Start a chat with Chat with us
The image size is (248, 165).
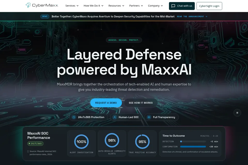click(x=182, y=6)
